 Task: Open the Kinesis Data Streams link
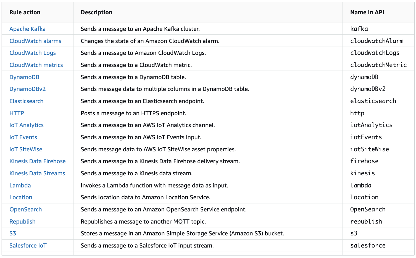tap(37, 173)
